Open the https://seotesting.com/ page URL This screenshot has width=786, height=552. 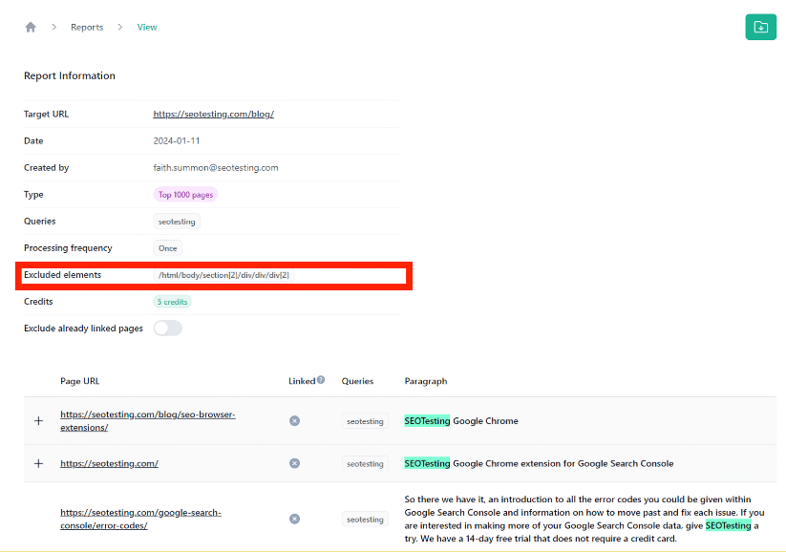tap(109, 463)
